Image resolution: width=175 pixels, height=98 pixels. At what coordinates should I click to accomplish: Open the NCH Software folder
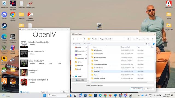click(98, 50)
